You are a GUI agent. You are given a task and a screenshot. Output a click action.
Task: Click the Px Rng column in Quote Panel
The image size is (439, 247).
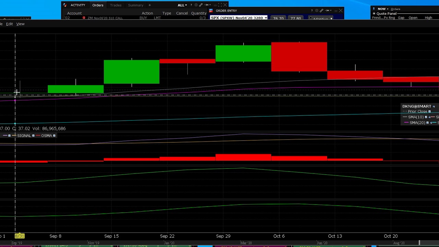pyautogui.click(x=389, y=18)
